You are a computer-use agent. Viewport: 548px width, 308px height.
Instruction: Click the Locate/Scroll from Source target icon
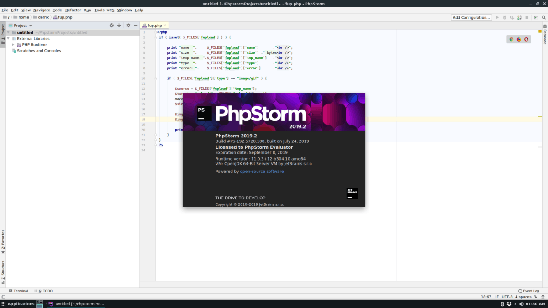(x=111, y=26)
